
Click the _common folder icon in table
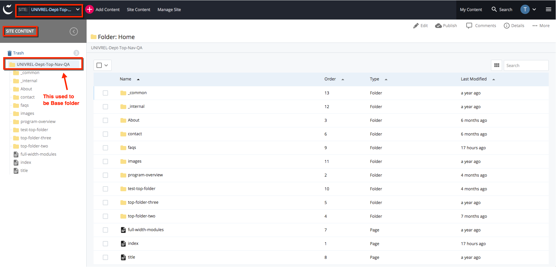tap(123, 93)
